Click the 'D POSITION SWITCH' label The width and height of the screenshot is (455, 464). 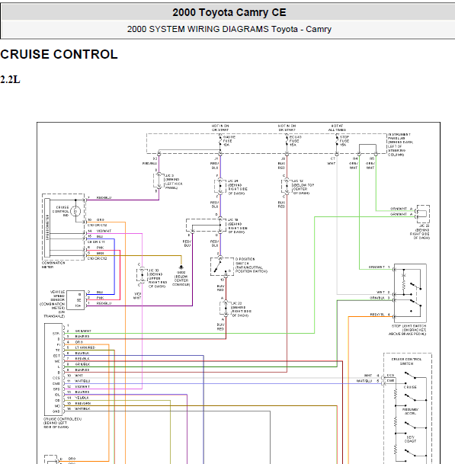coord(252,265)
